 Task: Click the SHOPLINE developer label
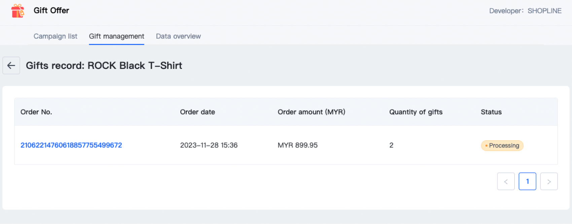click(544, 11)
